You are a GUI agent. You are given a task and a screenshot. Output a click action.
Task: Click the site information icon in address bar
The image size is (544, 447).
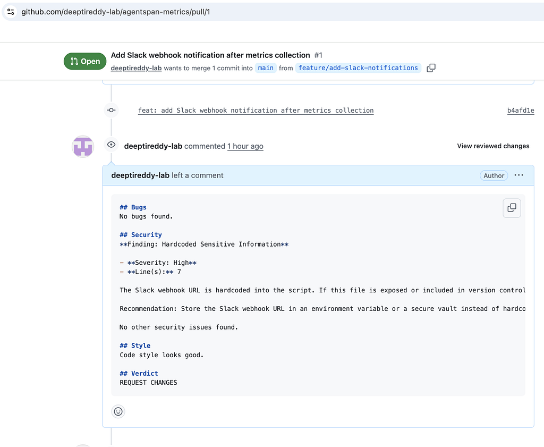pyautogui.click(x=11, y=12)
